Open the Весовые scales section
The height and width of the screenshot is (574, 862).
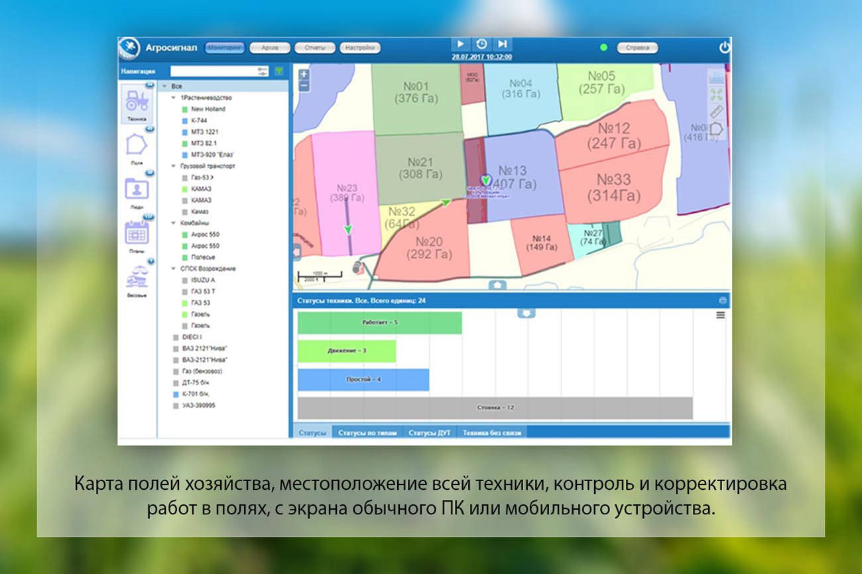(x=137, y=276)
